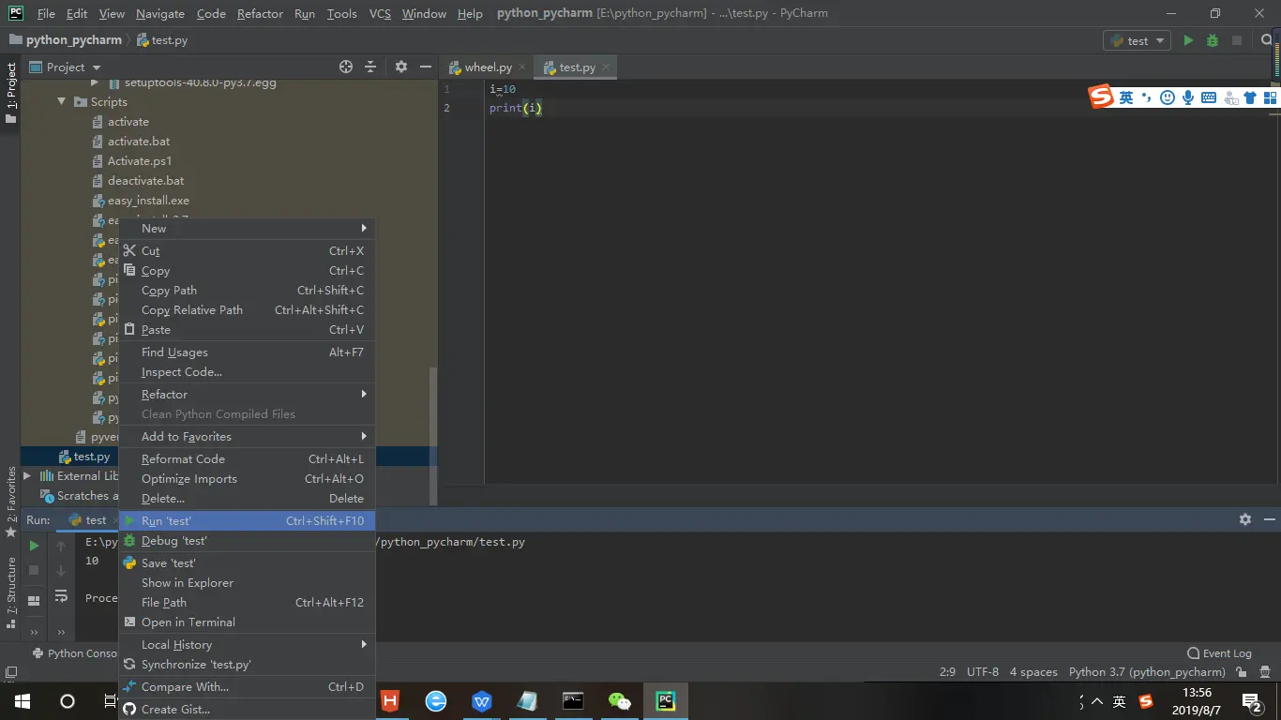Screen dimensions: 1281x720
Task: Click the Debug bug icon in the top toolbar
Action: 1213,40
